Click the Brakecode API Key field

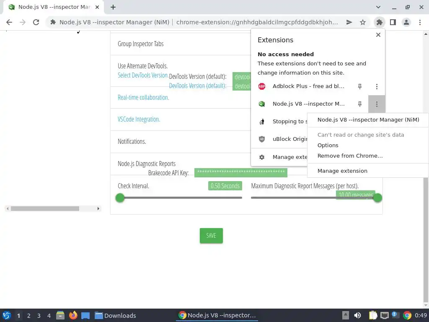(241, 172)
